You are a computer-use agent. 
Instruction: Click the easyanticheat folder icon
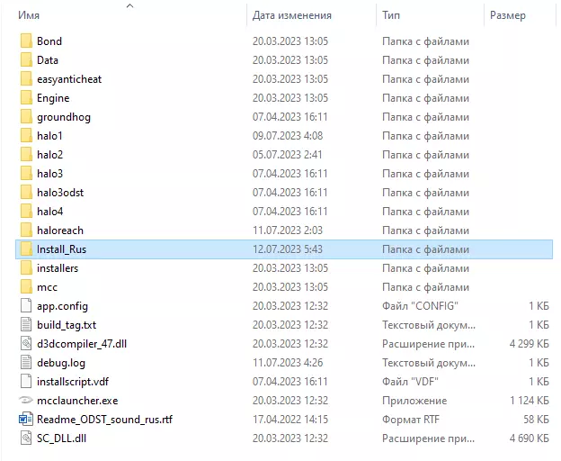pyautogui.click(x=26, y=79)
